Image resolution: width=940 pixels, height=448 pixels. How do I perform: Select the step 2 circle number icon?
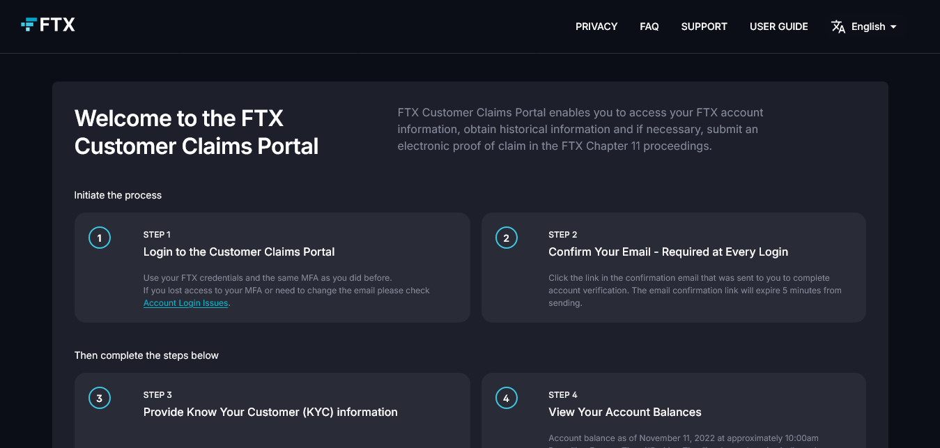pos(507,238)
